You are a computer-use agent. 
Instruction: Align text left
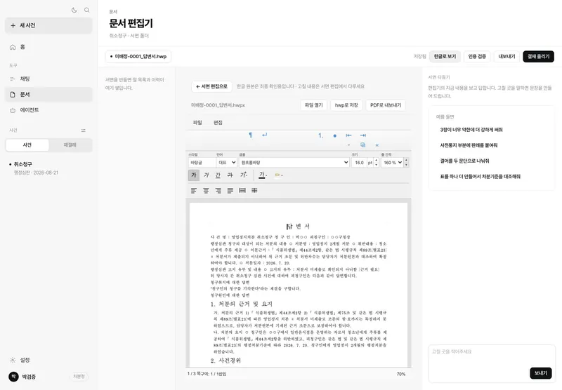pos(194,191)
